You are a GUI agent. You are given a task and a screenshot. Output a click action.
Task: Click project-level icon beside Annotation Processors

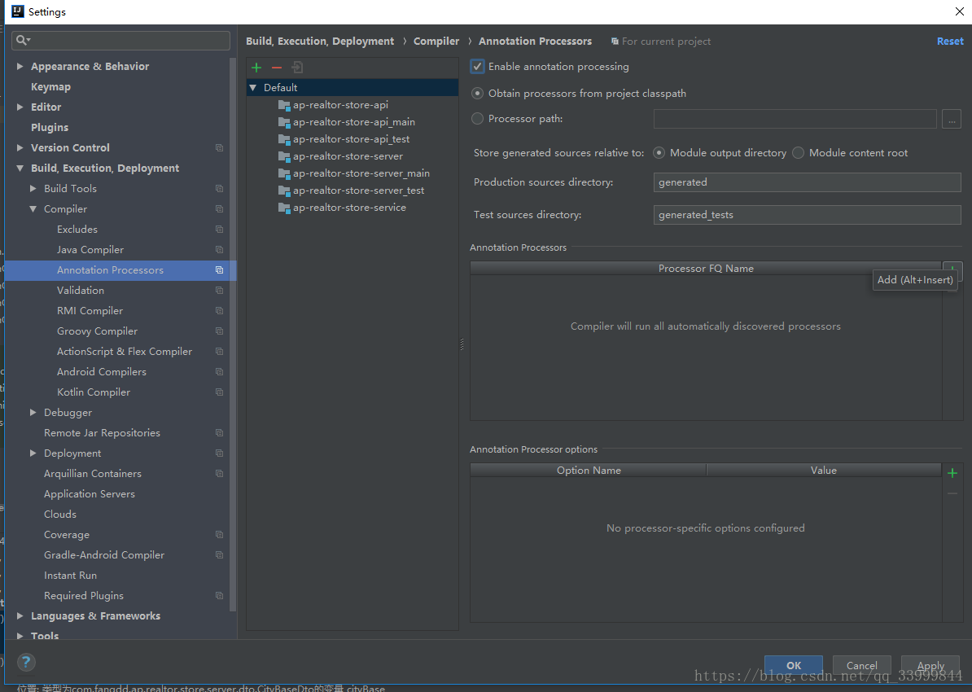[x=220, y=269]
